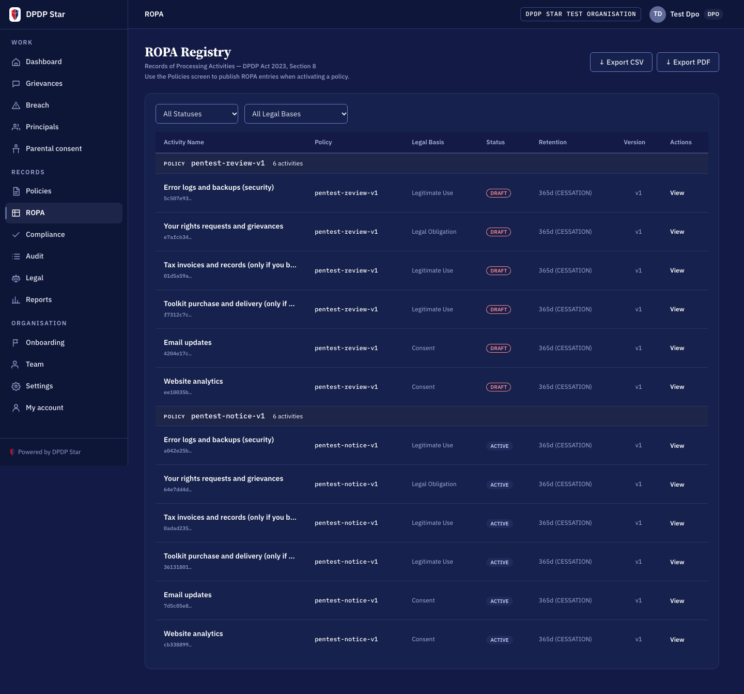This screenshot has width=744, height=694.
Task: Click the DPDP STAR TEST ORGANISATION badge
Action: [x=581, y=14]
